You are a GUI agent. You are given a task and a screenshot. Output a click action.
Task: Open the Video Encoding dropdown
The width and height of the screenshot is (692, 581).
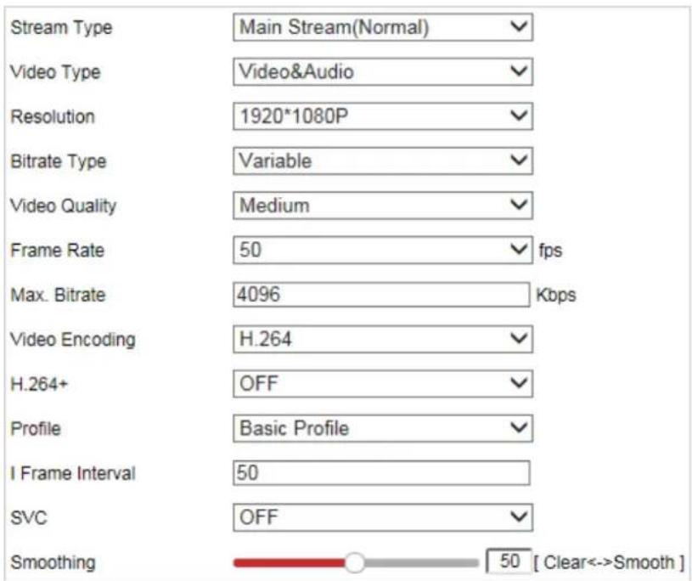tap(383, 340)
